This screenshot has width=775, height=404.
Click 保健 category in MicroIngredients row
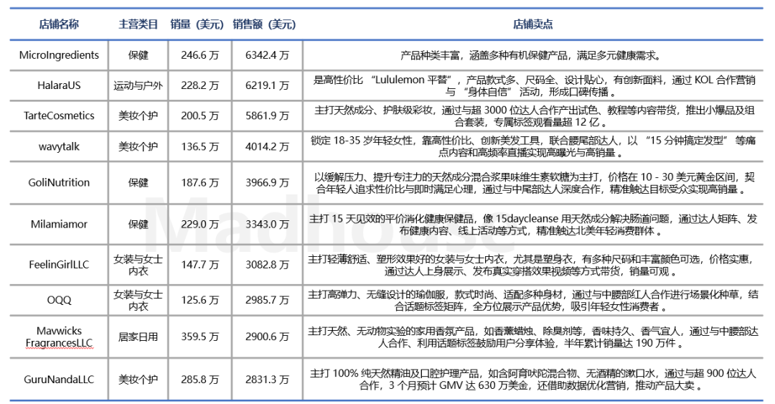(x=138, y=55)
